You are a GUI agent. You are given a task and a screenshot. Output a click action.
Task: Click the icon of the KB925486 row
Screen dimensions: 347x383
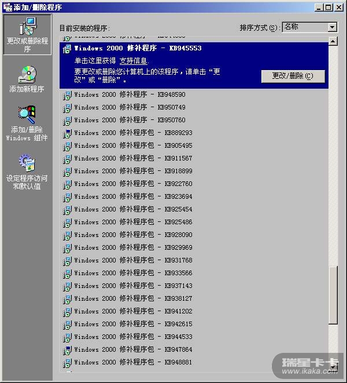coord(67,222)
